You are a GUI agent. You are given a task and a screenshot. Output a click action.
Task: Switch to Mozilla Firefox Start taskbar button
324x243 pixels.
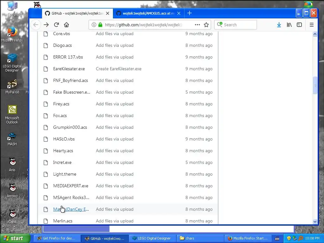pos(247,238)
